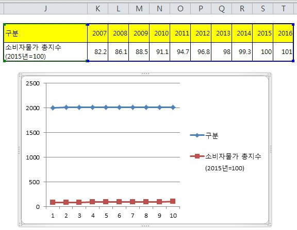Select the 2011 year header cell

click(180, 33)
